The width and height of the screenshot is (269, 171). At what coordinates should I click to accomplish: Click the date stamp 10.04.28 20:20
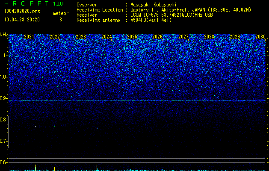[x=22, y=20]
